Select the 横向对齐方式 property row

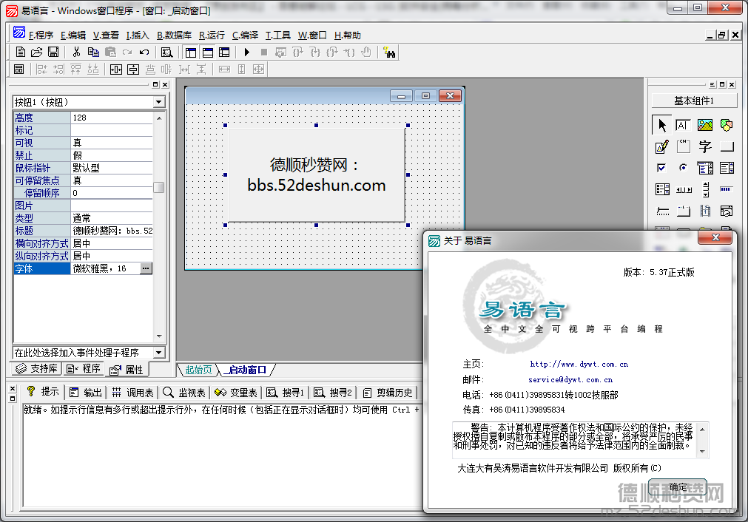[x=83, y=243]
